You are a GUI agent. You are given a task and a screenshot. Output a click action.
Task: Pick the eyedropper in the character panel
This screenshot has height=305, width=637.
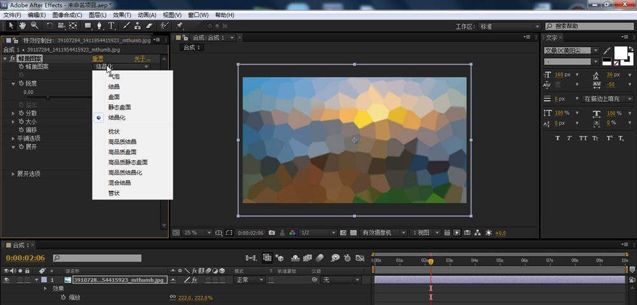coord(607,50)
